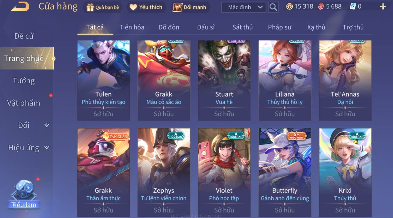The width and height of the screenshot is (393, 218).
Task: Select Butterfly Gánh anh đến cùng skin
Action: point(285,172)
